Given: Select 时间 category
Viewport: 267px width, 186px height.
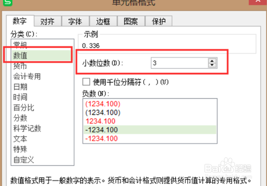Looking at the screenshot, I should click(x=42, y=97).
